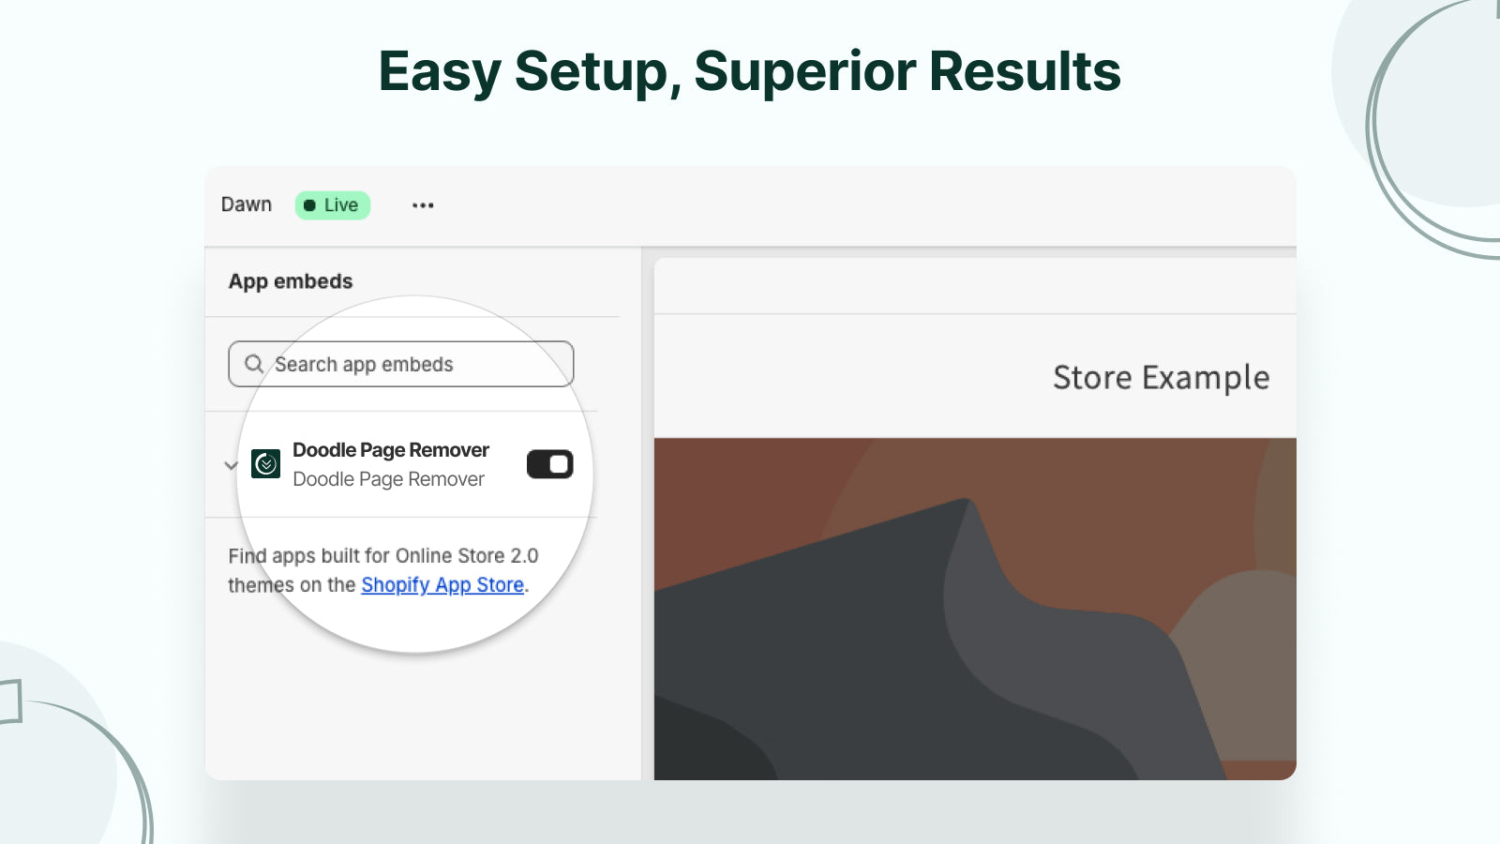Image resolution: width=1500 pixels, height=844 pixels.
Task: Click the hero banner image in preview
Action: (x=975, y=610)
